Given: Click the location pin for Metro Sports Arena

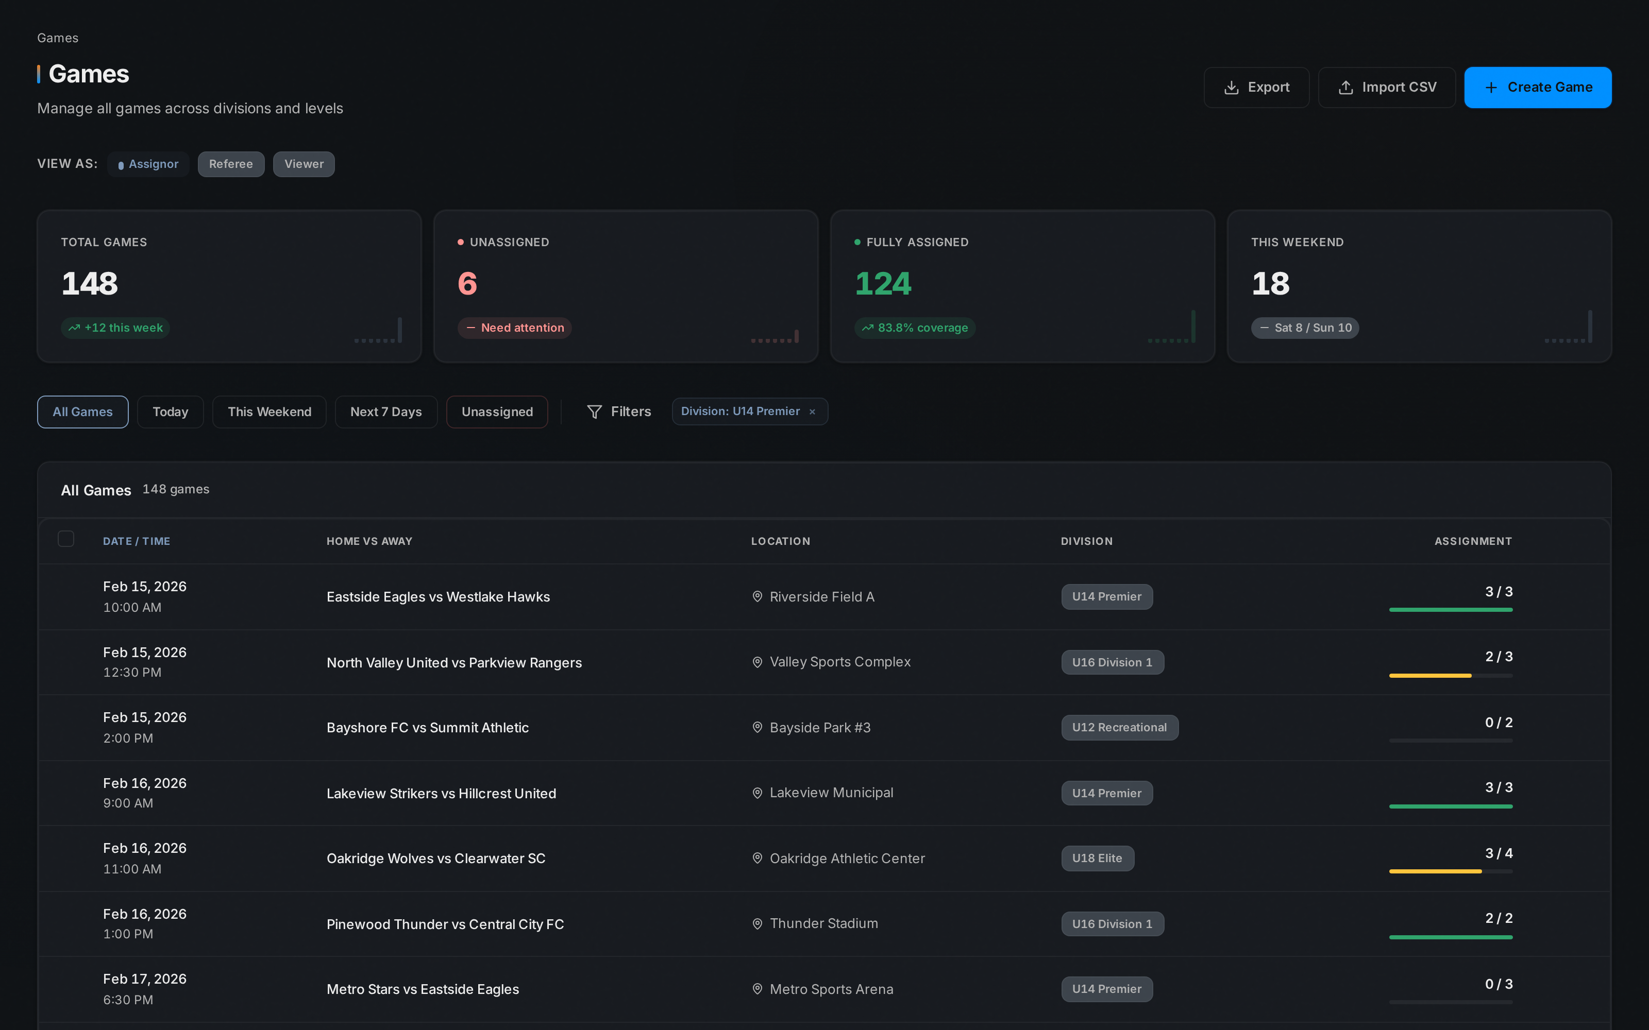Looking at the screenshot, I should tap(757, 989).
